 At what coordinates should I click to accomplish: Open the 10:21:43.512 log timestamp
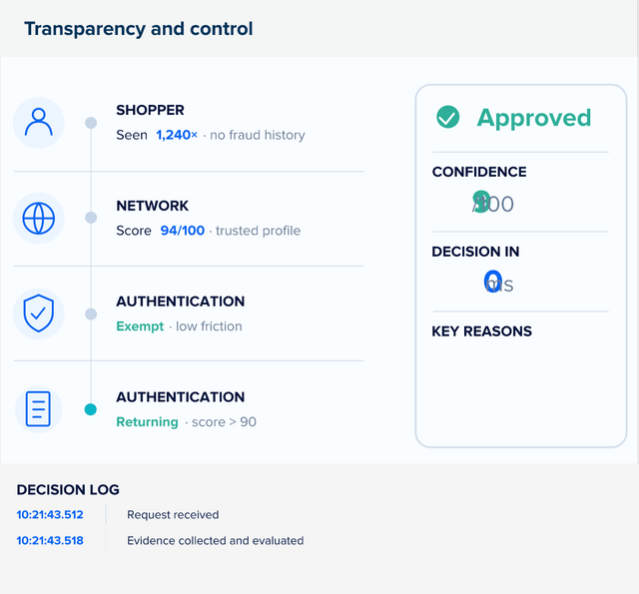click(x=50, y=514)
